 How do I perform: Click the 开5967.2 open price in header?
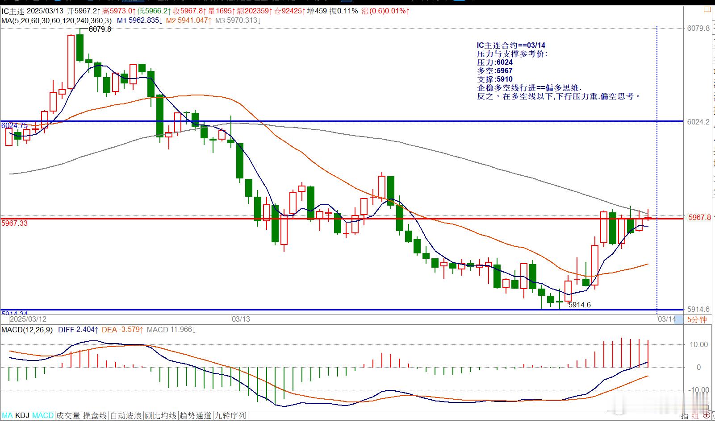[83, 11]
